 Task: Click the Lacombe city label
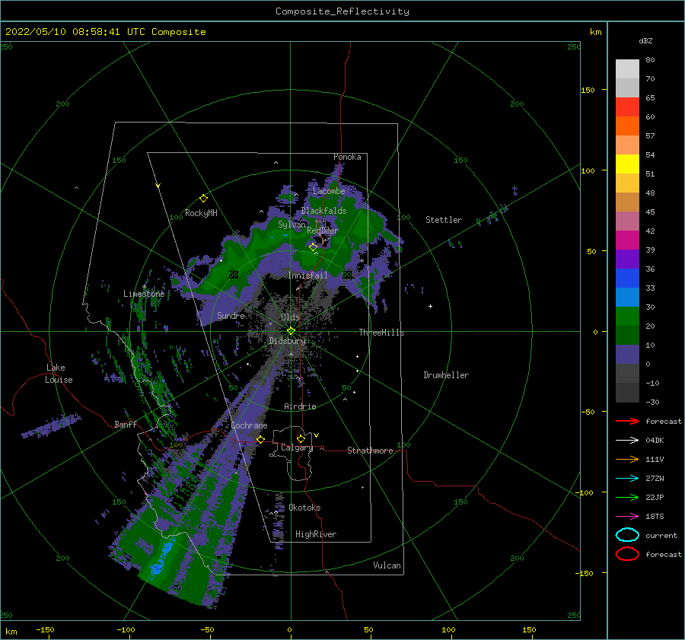(x=329, y=191)
